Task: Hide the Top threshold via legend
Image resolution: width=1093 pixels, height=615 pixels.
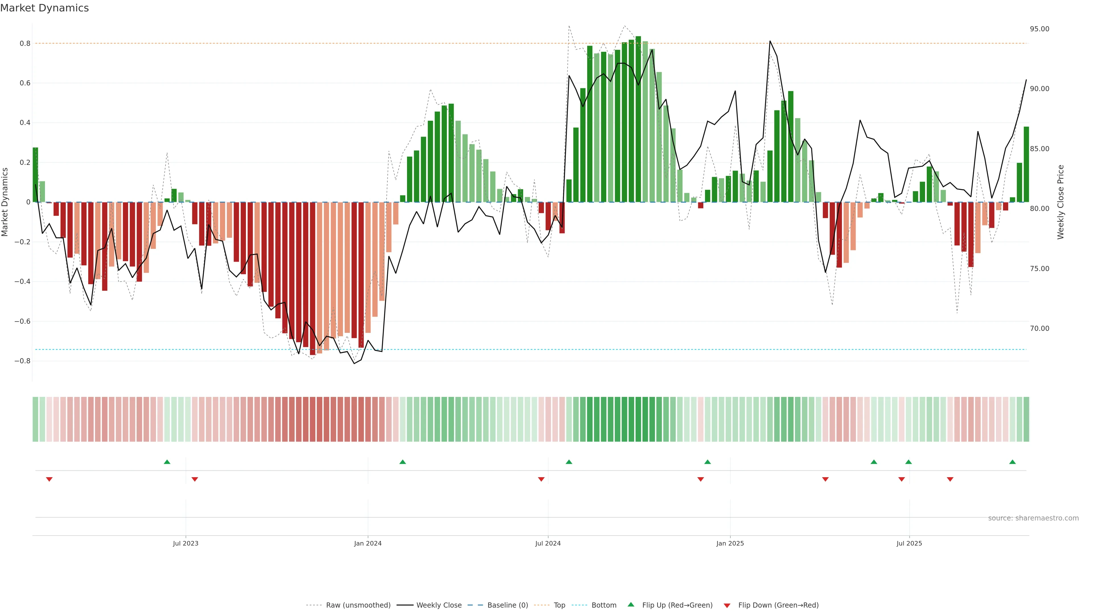Action: click(559, 605)
